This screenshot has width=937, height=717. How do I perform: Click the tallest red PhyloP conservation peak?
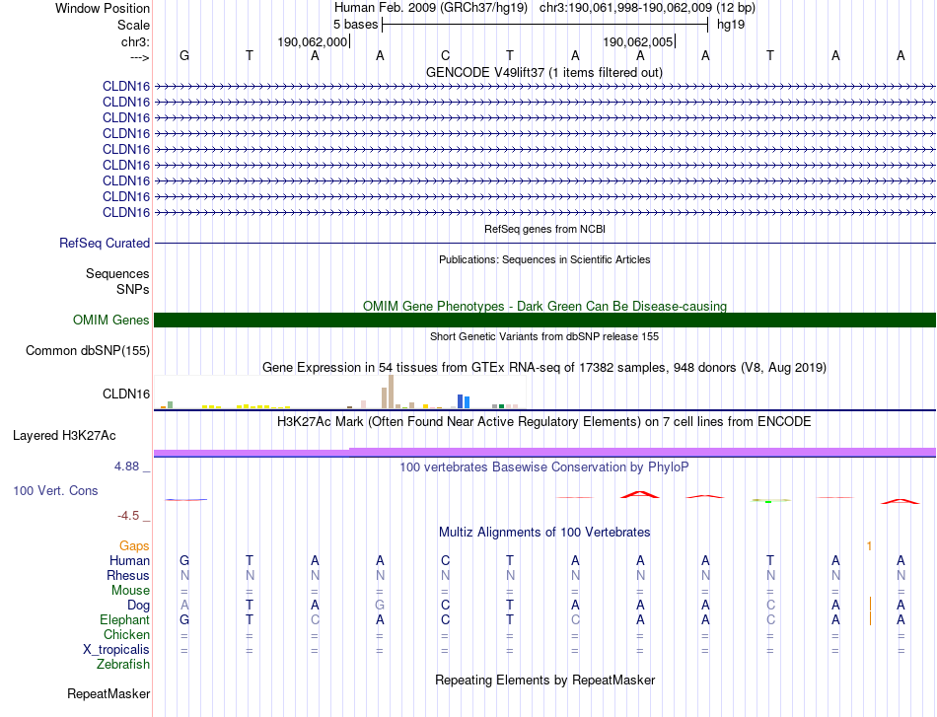pyautogui.click(x=640, y=494)
